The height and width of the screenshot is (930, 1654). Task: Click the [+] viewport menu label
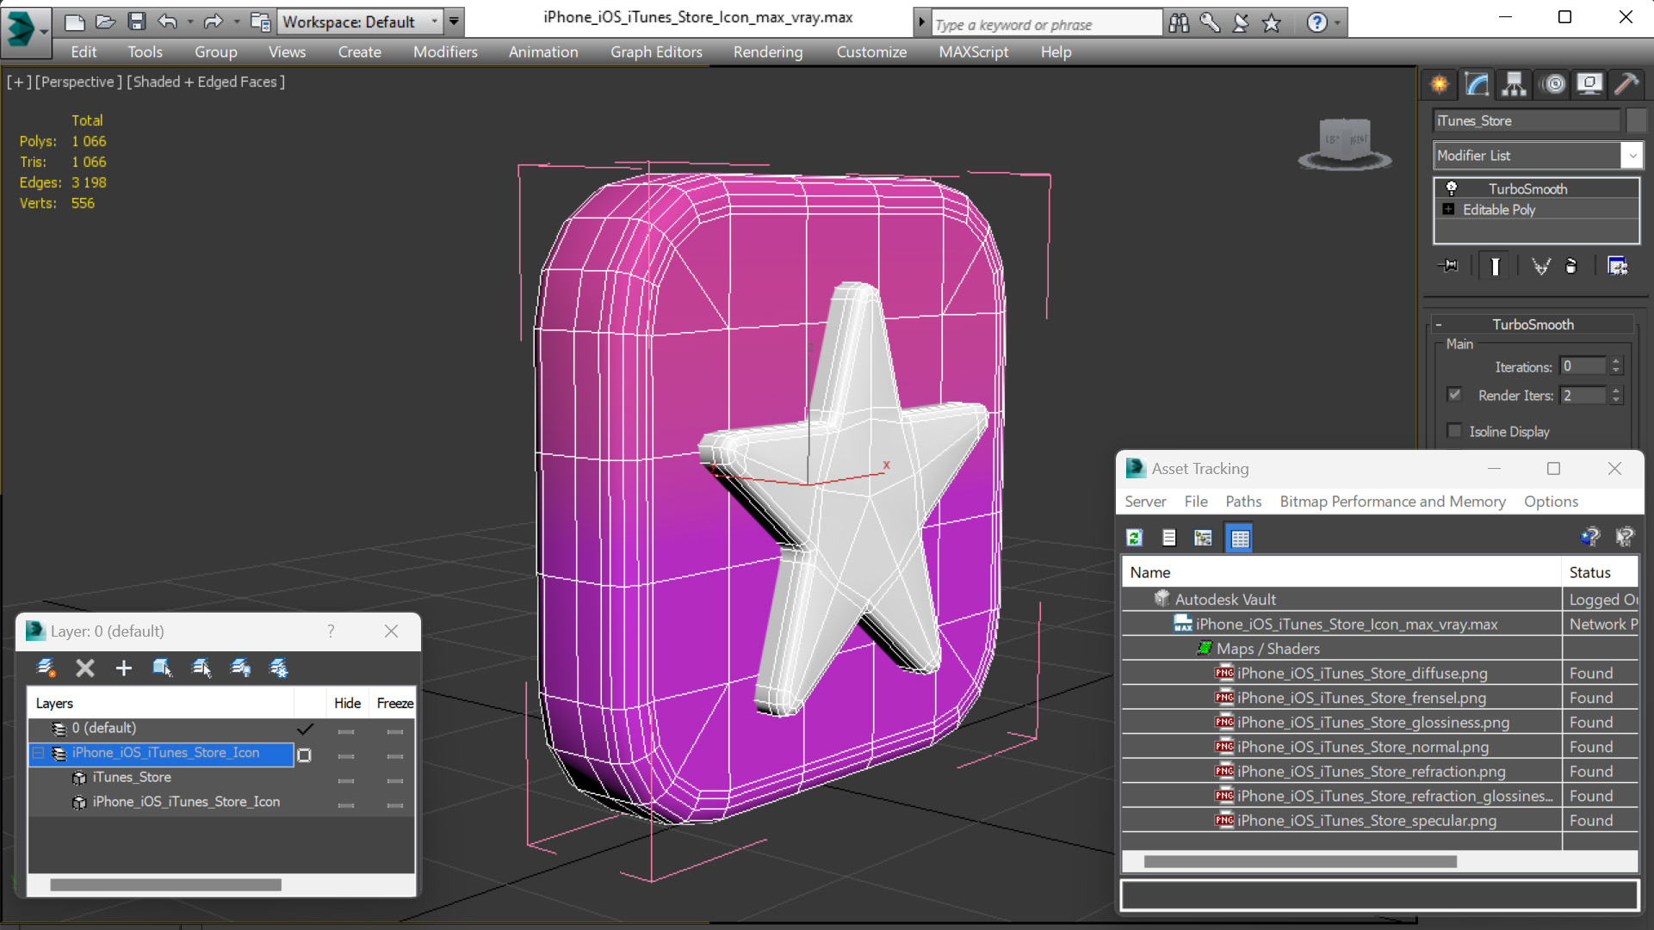click(19, 82)
